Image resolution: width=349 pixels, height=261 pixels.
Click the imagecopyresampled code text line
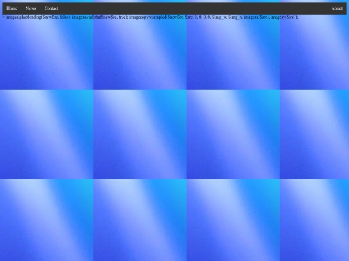point(150,17)
